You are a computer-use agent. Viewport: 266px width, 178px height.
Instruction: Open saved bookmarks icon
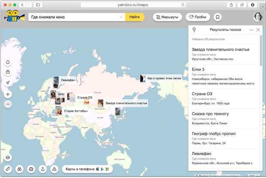coord(218,17)
